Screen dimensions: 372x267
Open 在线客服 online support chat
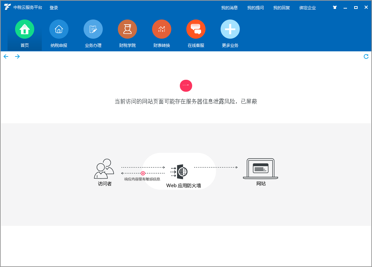[x=196, y=29]
